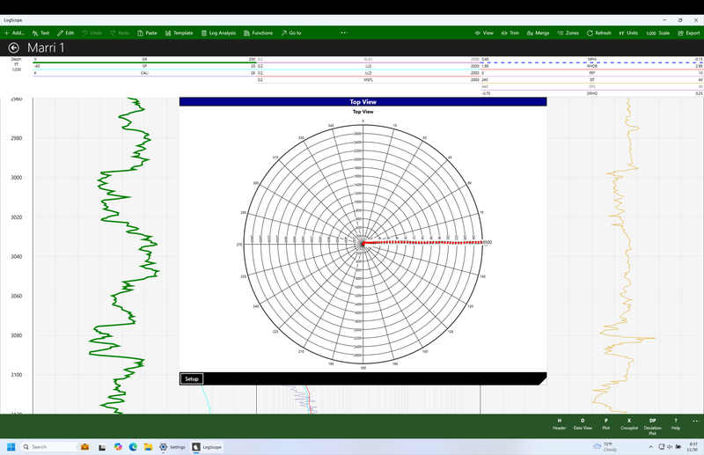Open the Deviation Plot
The image size is (704, 455).
(652, 427)
